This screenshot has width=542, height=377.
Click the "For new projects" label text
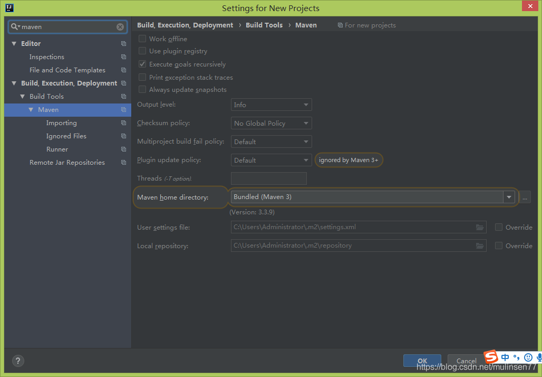(370, 25)
